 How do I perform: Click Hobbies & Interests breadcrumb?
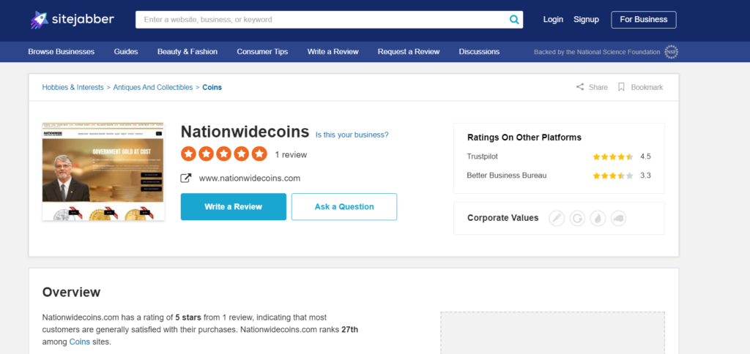pos(73,88)
